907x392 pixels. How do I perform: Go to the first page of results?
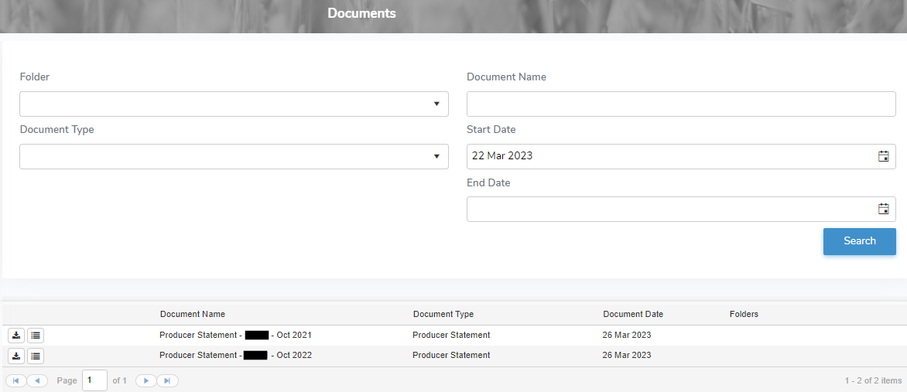pos(15,380)
